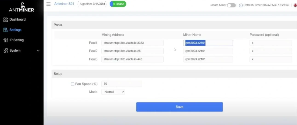
Task: Click the Fan Speed percentage field
Action: click(x=121, y=84)
